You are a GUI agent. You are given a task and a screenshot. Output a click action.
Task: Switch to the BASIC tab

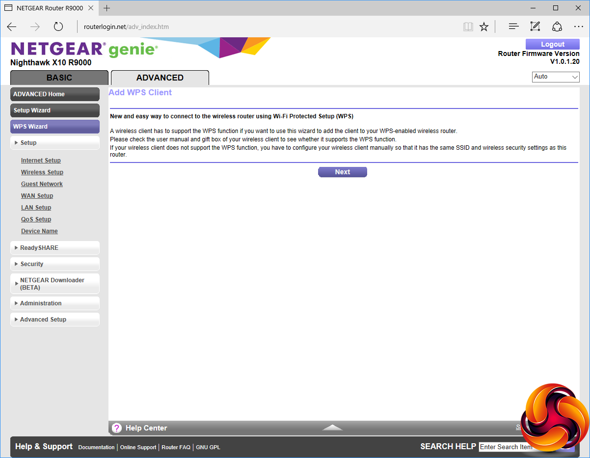(x=59, y=78)
